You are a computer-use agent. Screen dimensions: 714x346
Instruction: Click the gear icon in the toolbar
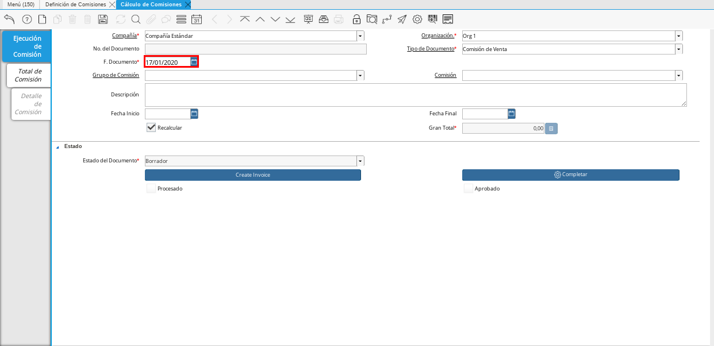417,19
